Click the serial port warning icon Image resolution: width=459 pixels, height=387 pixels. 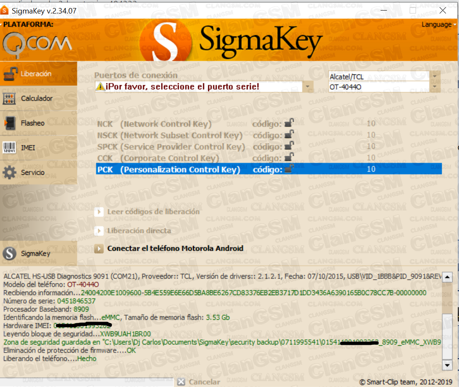pyautogui.click(x=100, y=87)
